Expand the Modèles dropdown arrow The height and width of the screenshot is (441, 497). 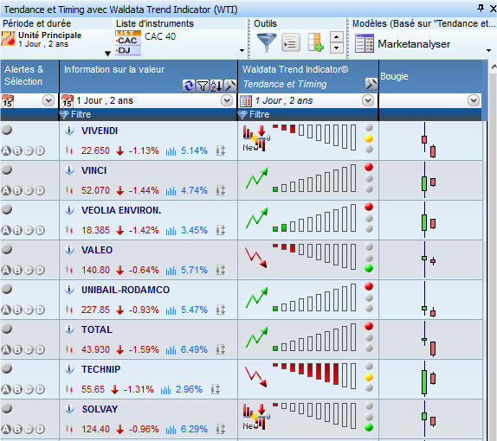(488, 51)
